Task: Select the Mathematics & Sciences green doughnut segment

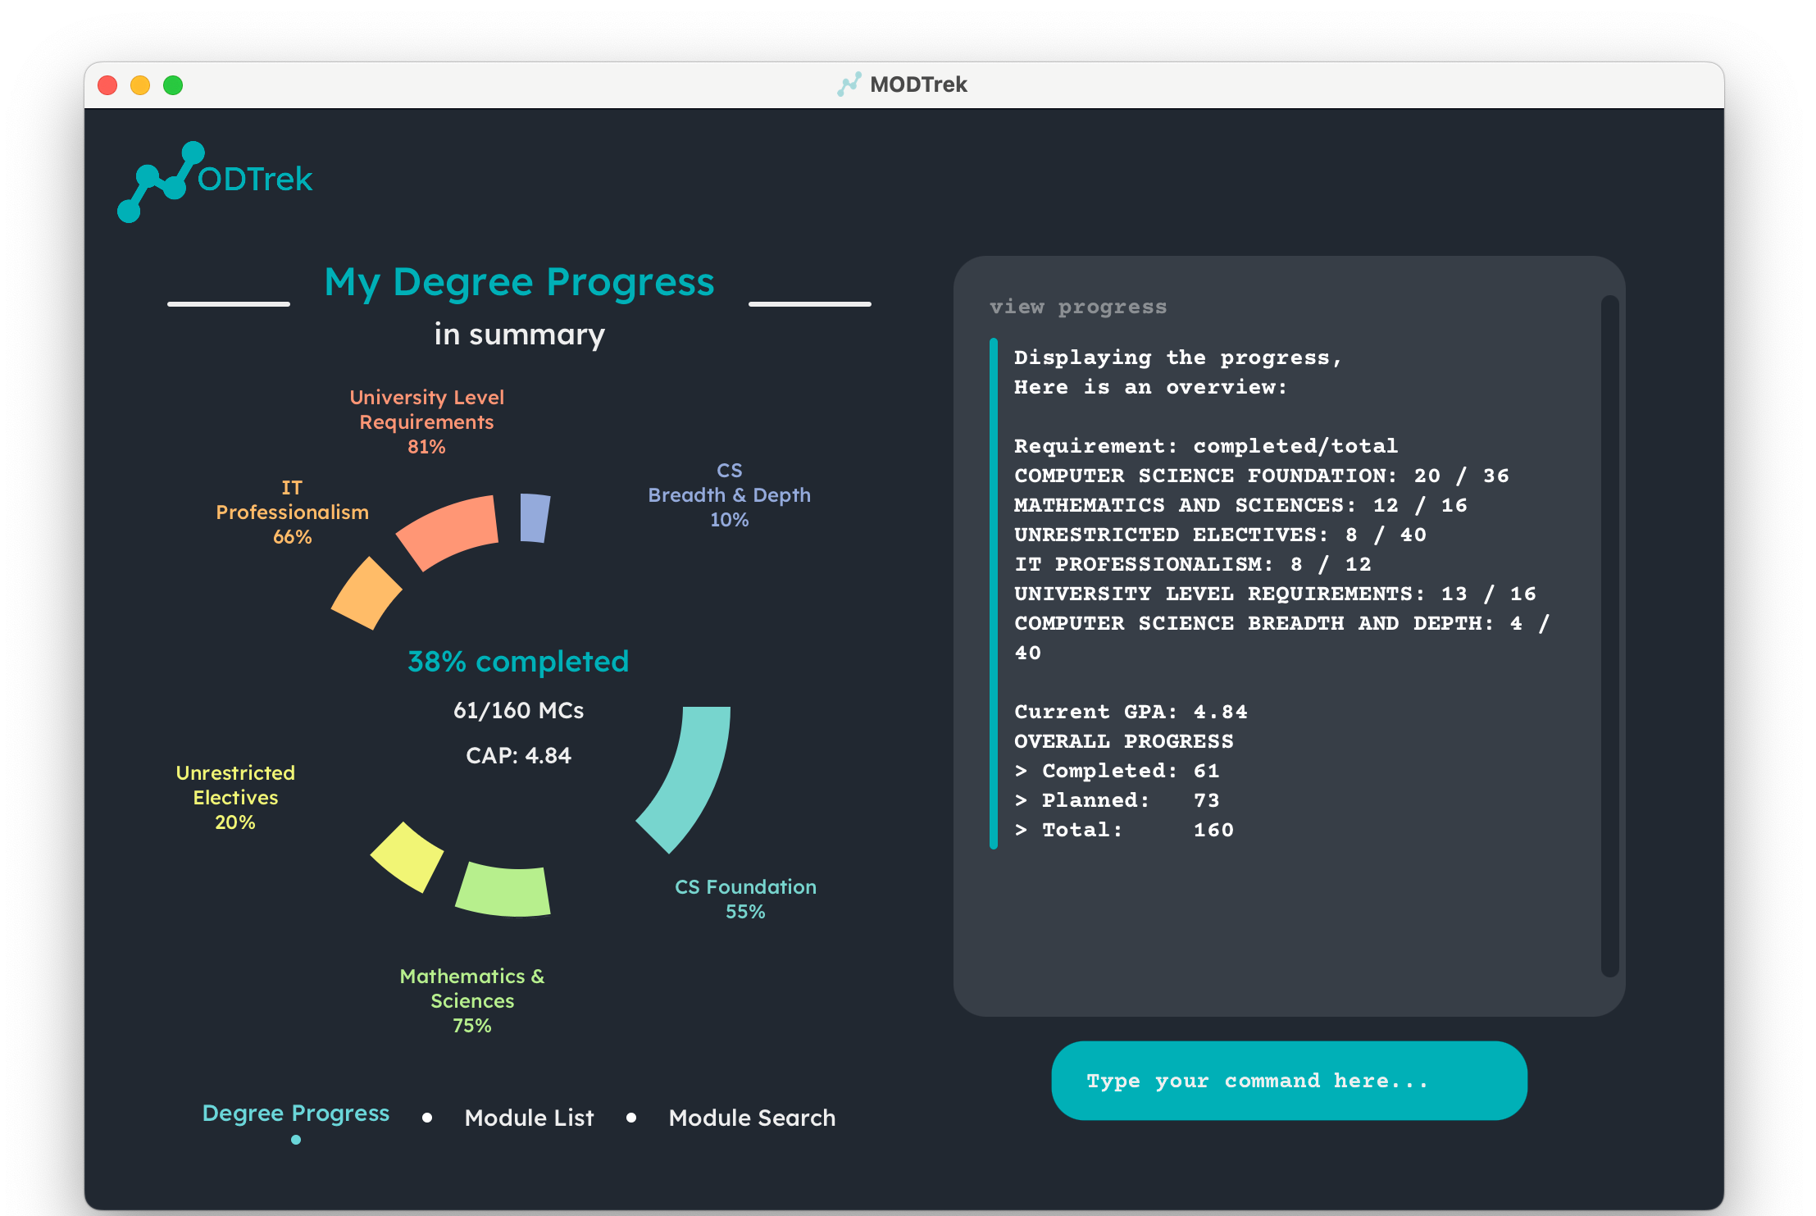Action: [503, 890]
